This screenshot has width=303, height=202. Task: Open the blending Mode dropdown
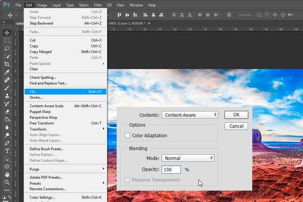pos(188,158)
